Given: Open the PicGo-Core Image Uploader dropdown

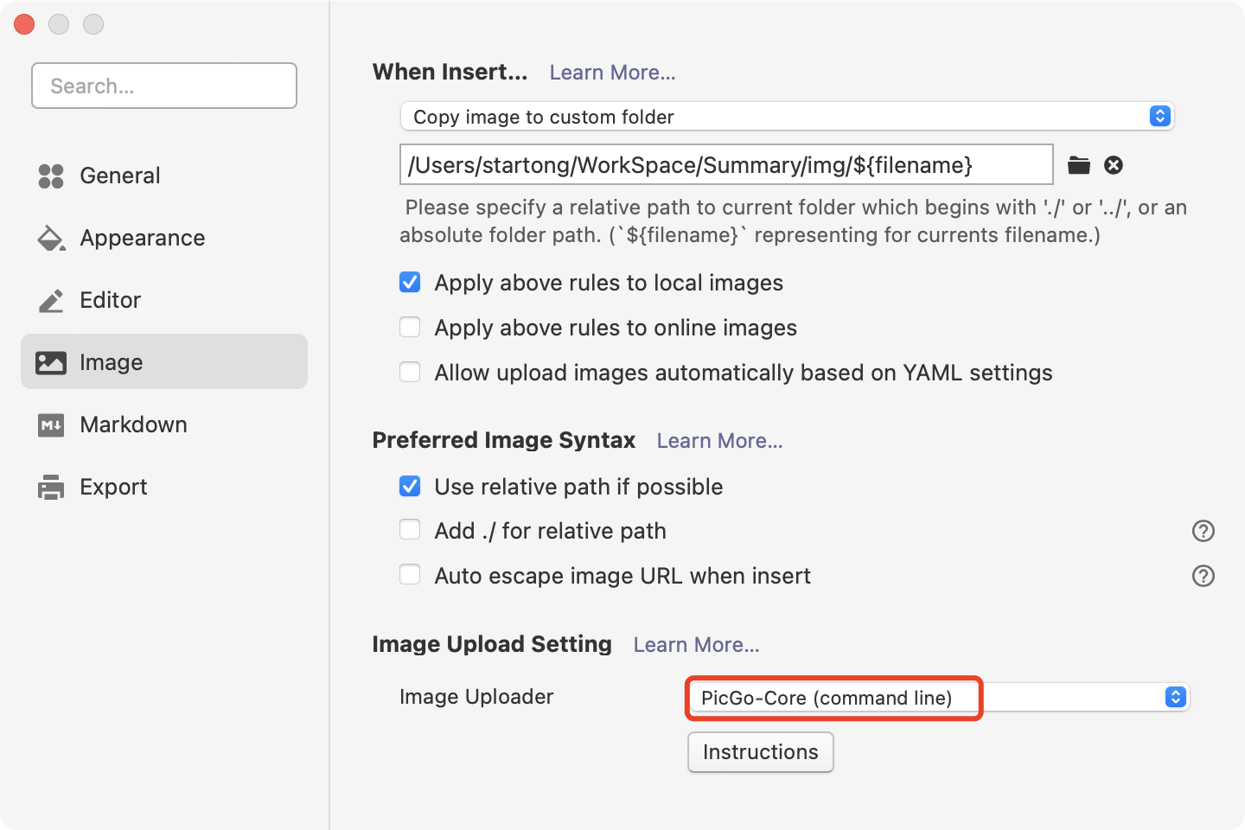Looking at the screenshot, I should pyautogui.click(x=939, y=697).
